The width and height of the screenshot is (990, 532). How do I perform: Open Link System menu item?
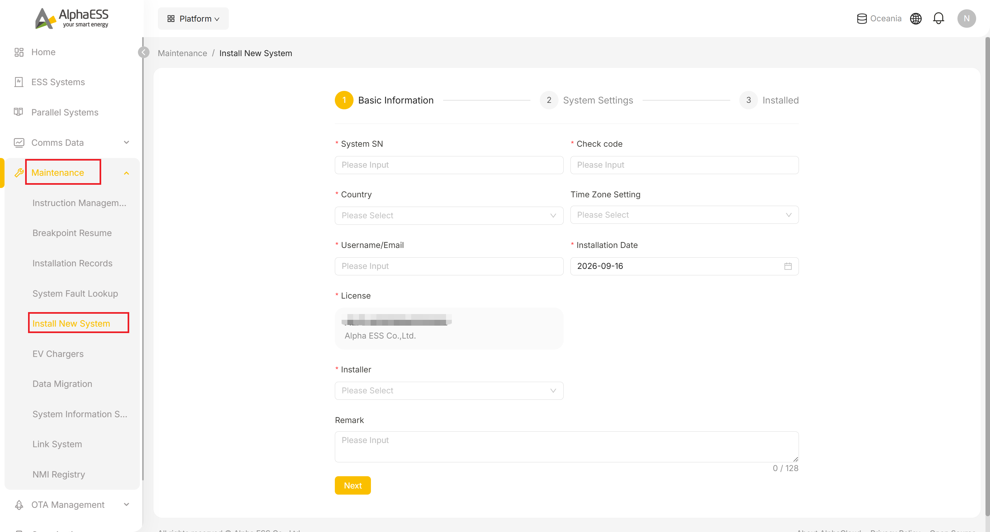point(57,444)
